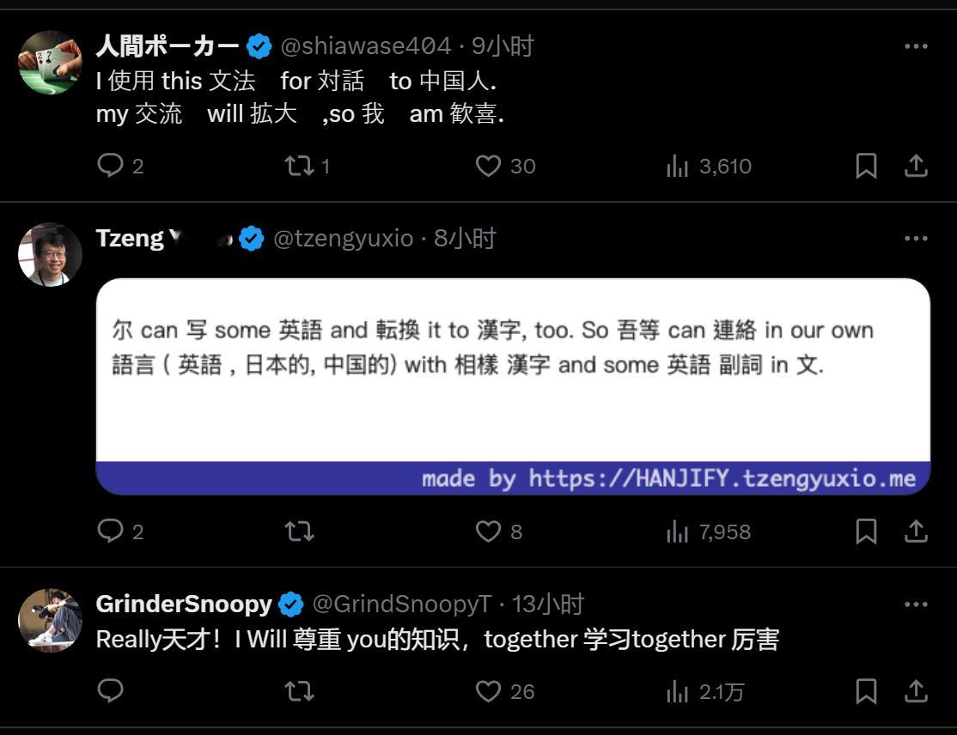View analytics showing 3,610 views
This screenshot has height=735, width=957.
[708, 166]
